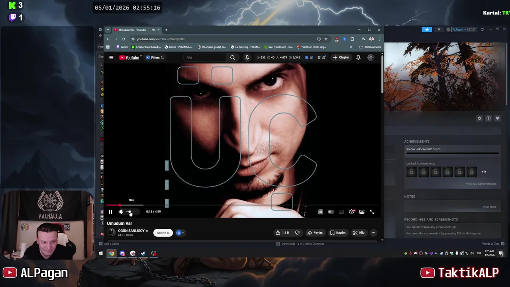Toggle autoplay switch in the player
Viewport: 510px width, 287px height.
point(331,212)
